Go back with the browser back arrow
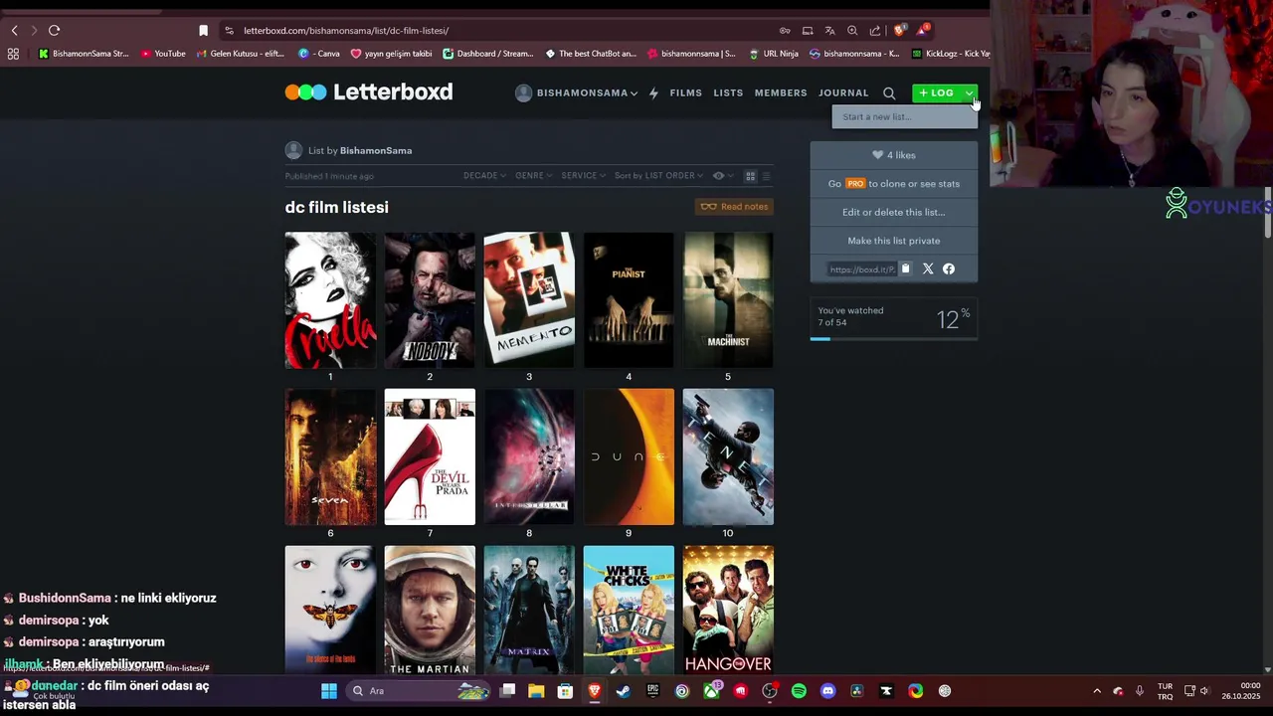The width and height of the screenshot is (1273, 716). (x=14, y=31)
